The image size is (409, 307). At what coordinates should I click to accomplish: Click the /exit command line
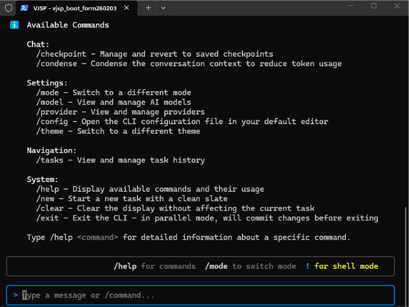(207, 218)
